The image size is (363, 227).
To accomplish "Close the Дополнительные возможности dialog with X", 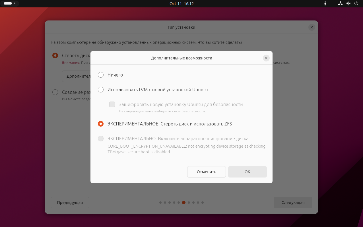I will [x=266, y=58].
